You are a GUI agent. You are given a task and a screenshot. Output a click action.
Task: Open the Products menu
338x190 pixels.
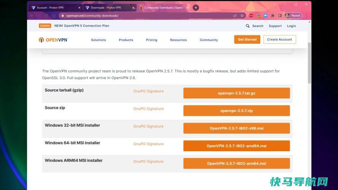click(126, 40)
